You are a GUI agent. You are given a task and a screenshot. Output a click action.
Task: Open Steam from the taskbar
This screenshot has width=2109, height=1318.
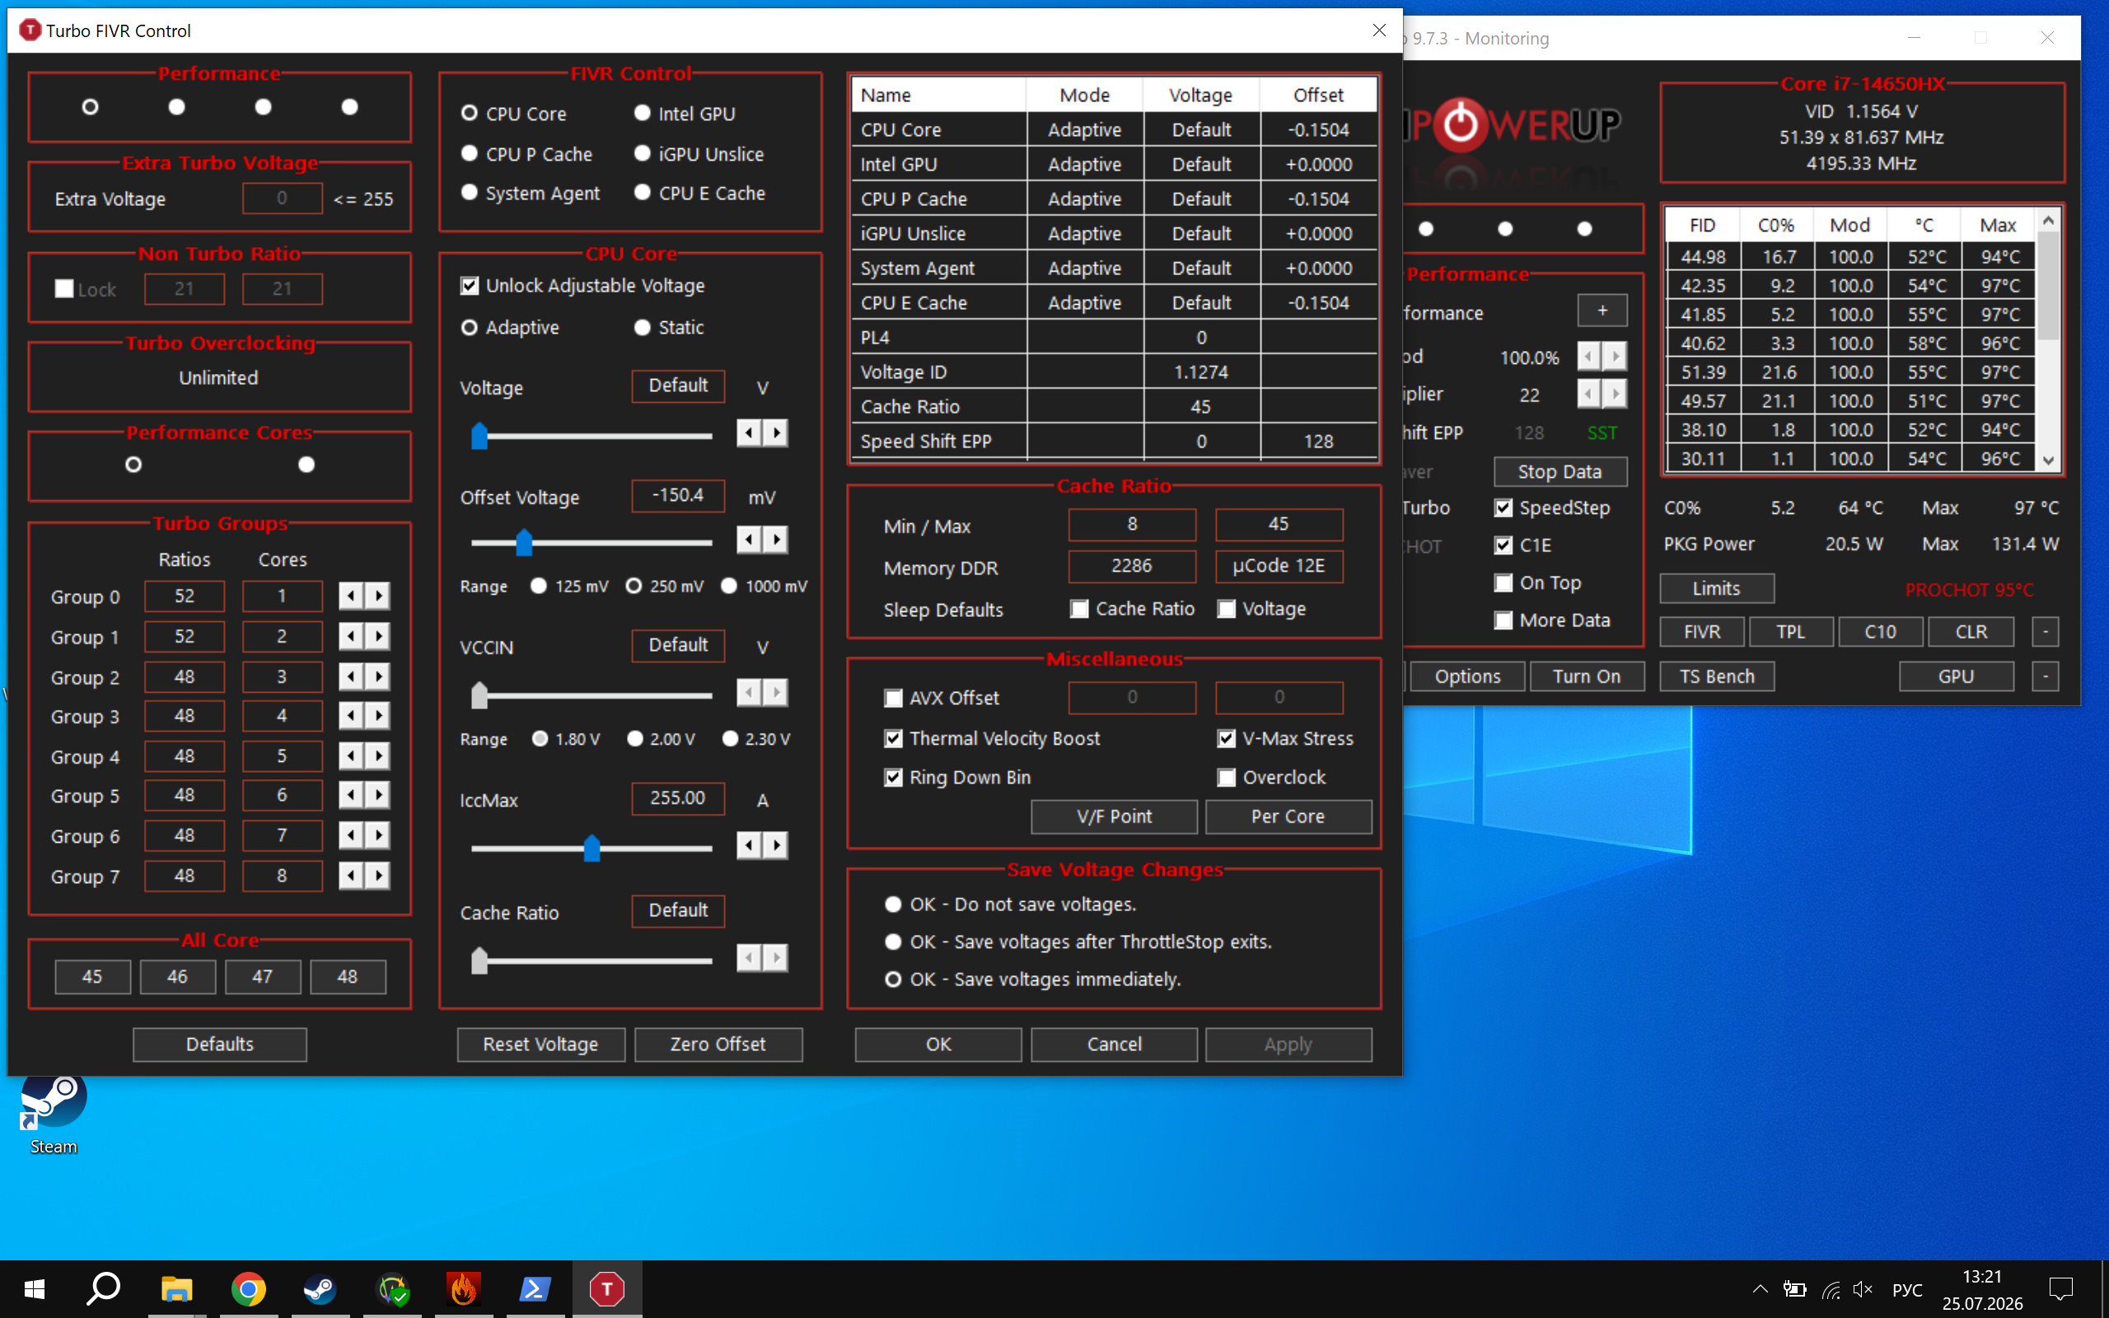(x=320, y=1288)
